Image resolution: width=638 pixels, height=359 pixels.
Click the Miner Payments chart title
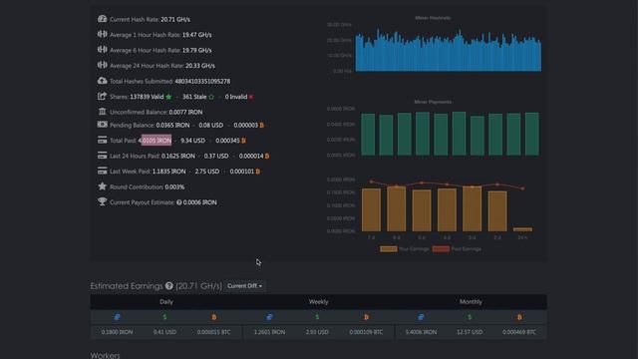[x=433, y=102]
